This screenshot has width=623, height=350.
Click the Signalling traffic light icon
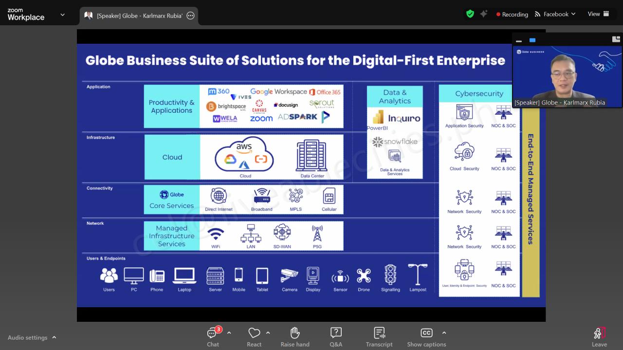390,275
